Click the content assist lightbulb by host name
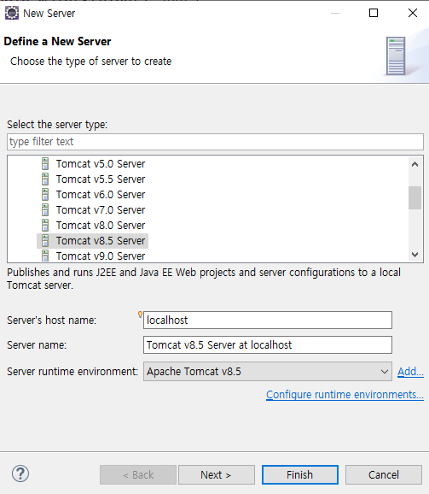 coord(140,315)
